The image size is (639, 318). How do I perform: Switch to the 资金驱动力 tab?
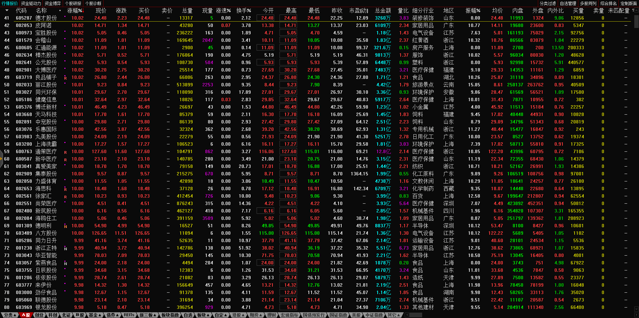pos(31,3)
